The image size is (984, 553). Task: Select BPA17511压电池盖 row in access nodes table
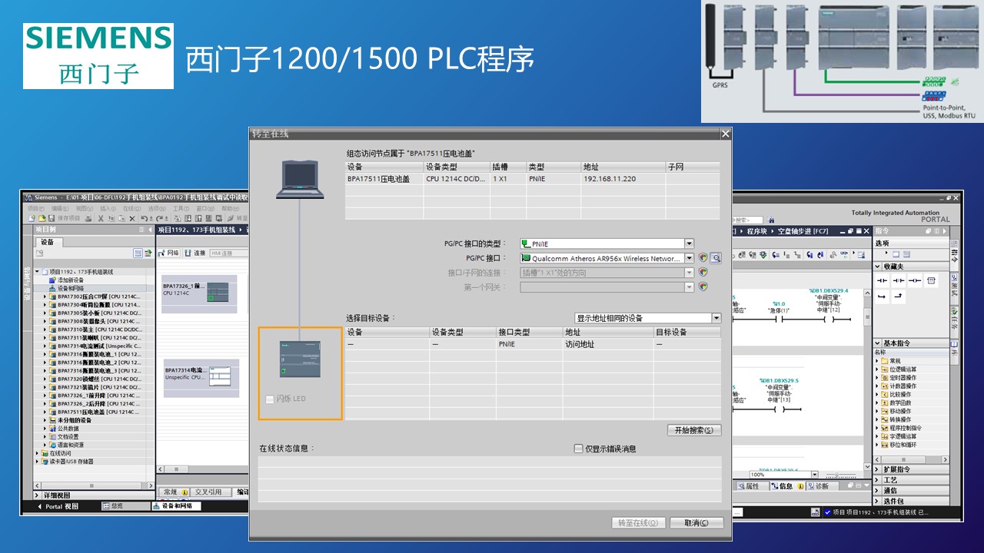click(x=532, y=179)
